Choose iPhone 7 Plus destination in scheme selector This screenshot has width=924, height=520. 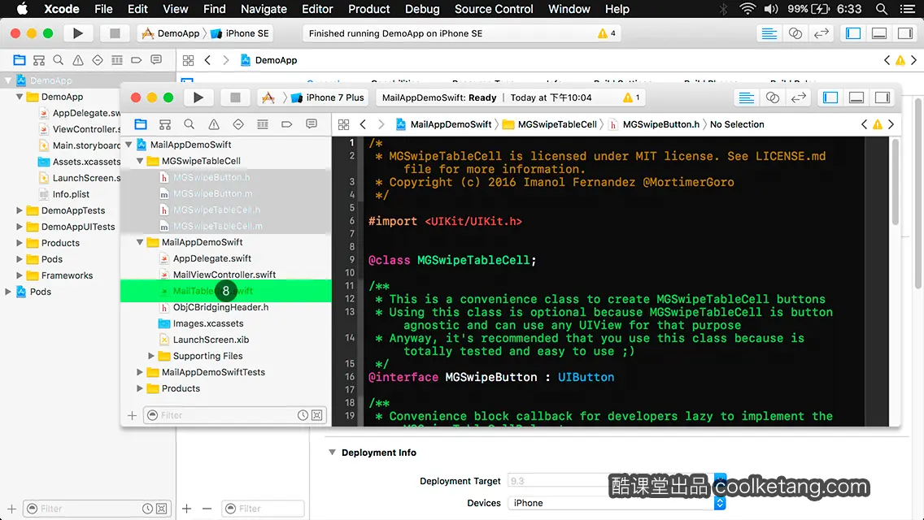[x=329, y=97]
